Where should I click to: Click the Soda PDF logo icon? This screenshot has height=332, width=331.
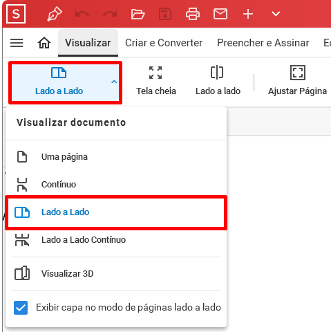[x=16, y=14]
